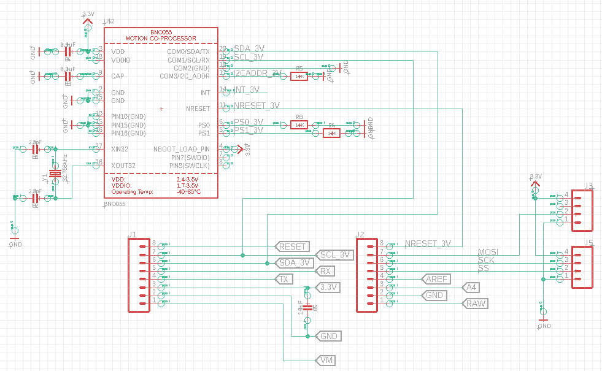
Task: Select the VM net label
Action: (325, 360)
